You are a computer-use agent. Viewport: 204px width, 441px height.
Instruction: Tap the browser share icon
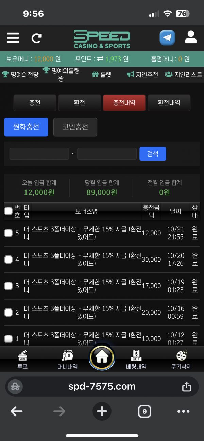click(186, 387)
